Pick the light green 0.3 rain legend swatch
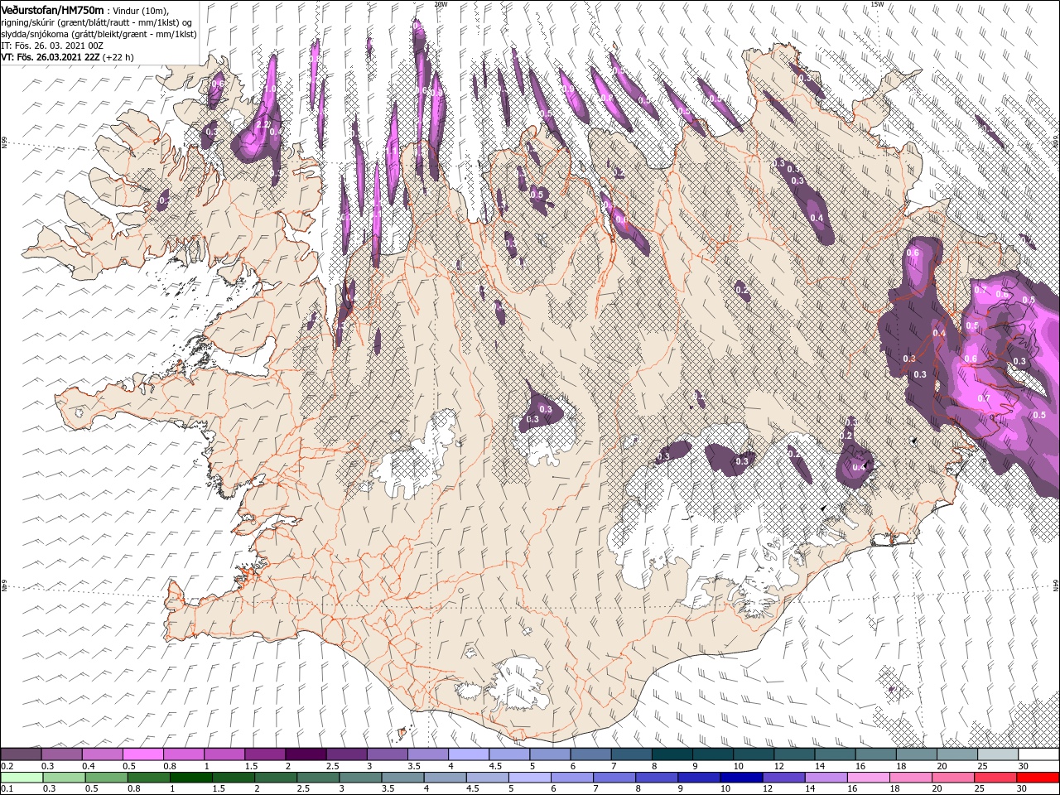Viewport: 1060px width, 795px height. (x=63, y=777)
